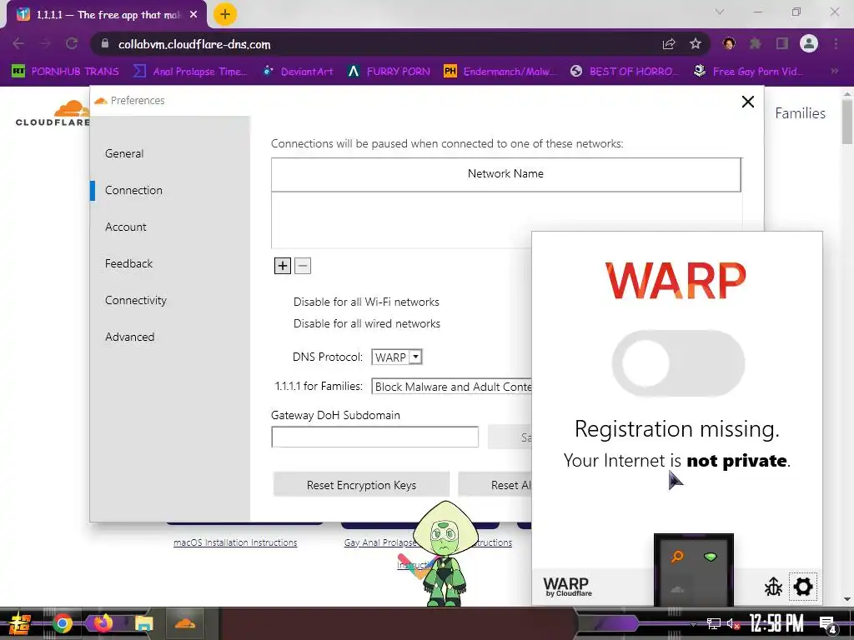Click the green icon in tray popup
Screen dimensions: 854x640
point(711,557)
